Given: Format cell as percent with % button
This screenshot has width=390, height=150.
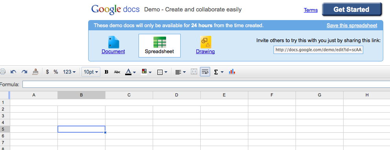Looking at the screenshot, I should point(56,72).
